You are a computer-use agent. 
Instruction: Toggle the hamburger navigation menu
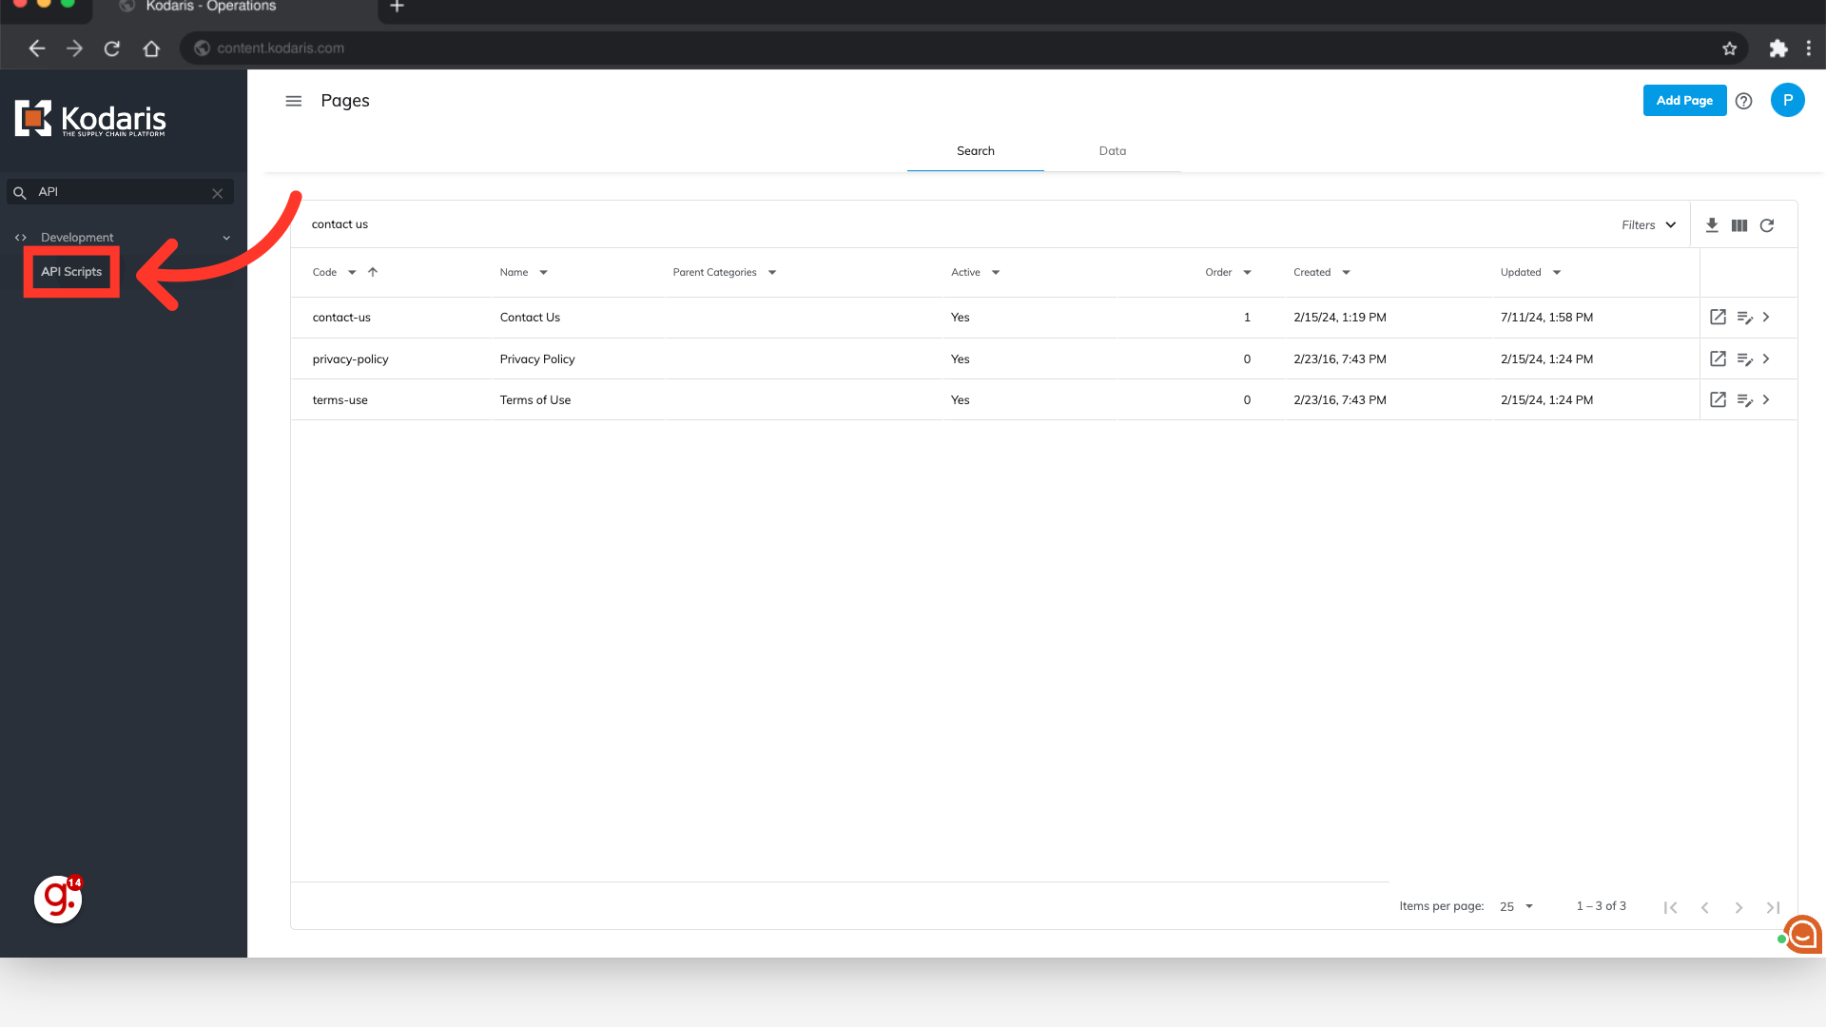point(294,101)
